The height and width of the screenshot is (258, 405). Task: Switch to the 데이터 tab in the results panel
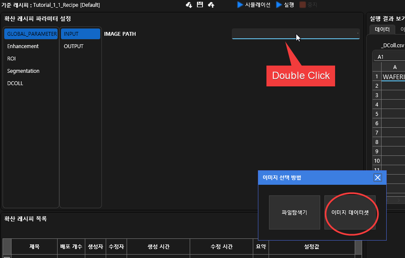point(382,29)
